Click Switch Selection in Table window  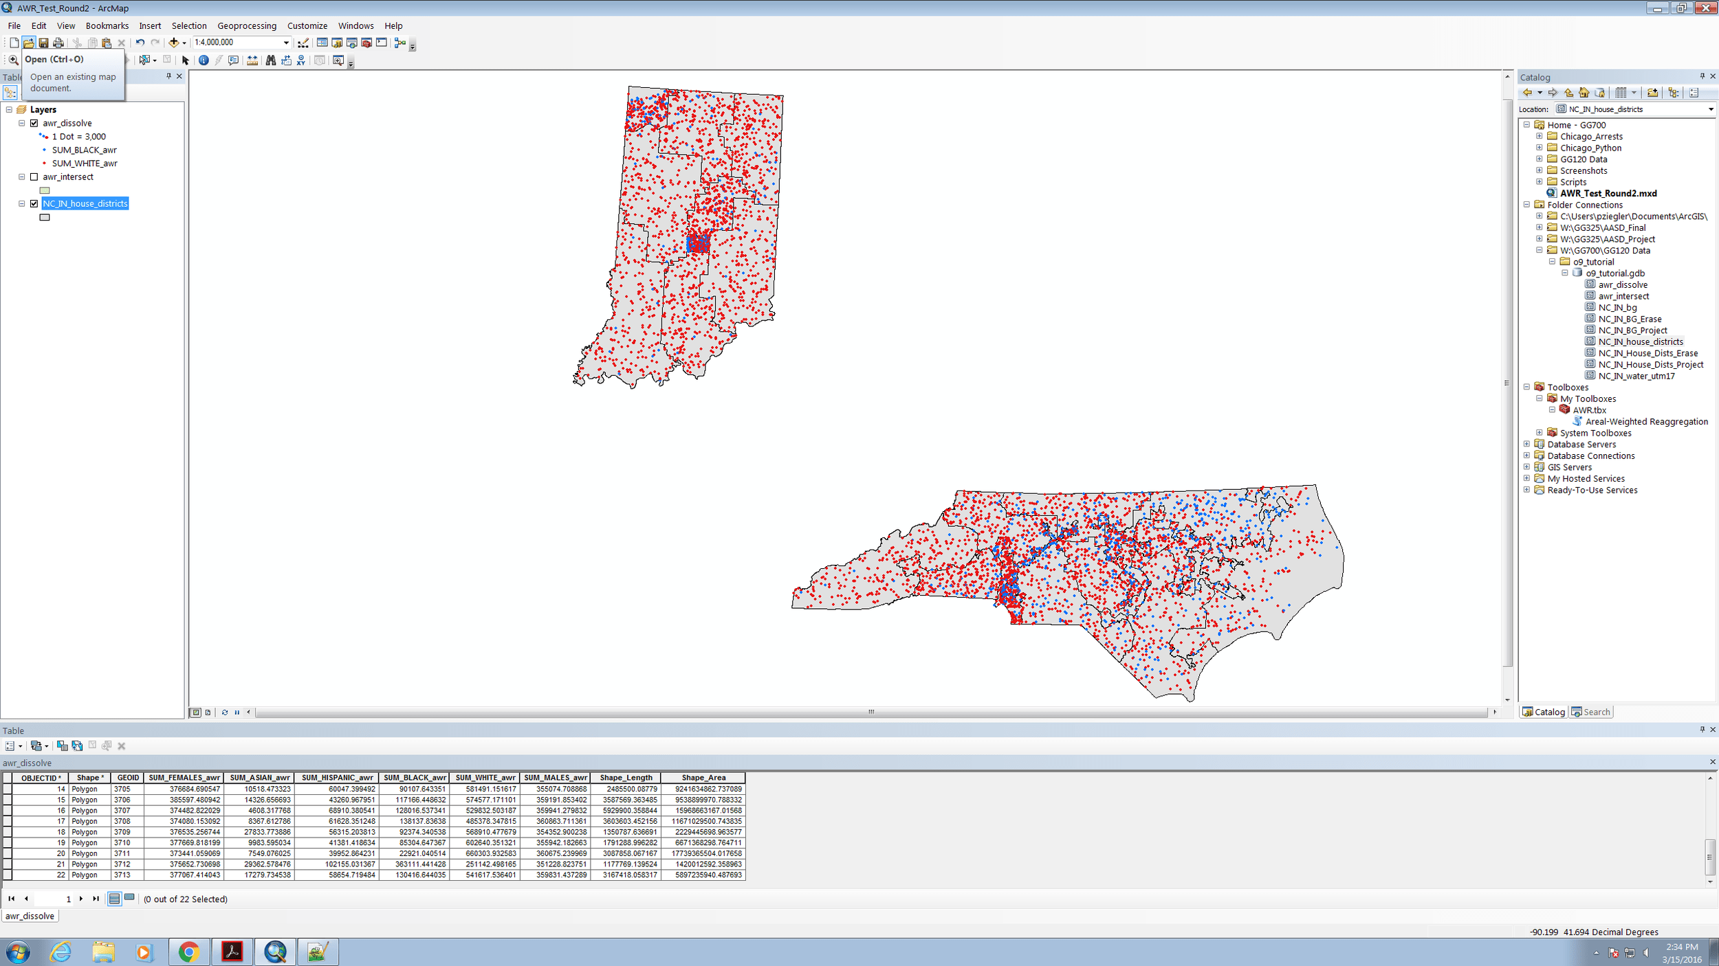[77, 745]
